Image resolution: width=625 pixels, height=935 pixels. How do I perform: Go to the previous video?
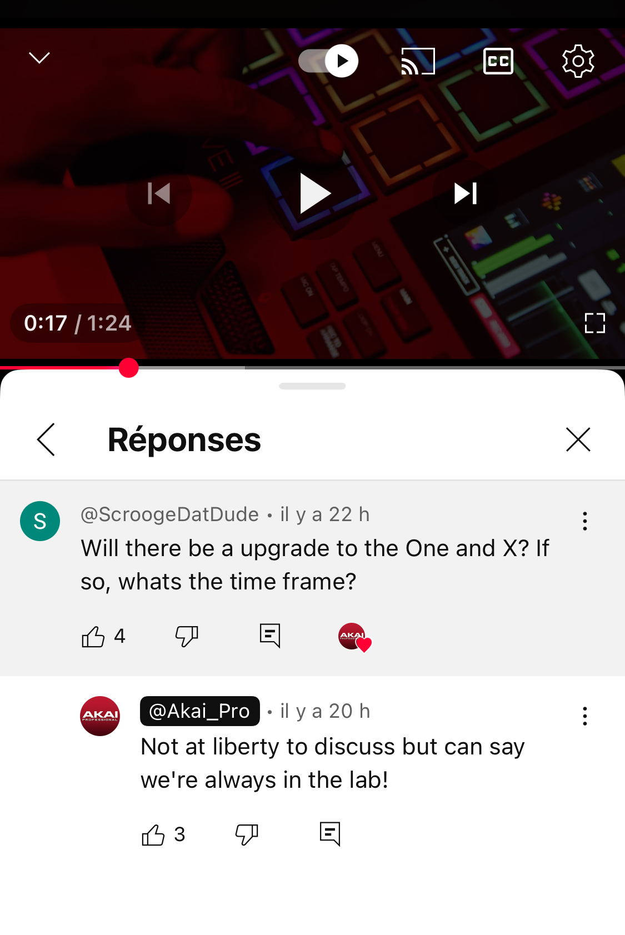coord(159,193)
